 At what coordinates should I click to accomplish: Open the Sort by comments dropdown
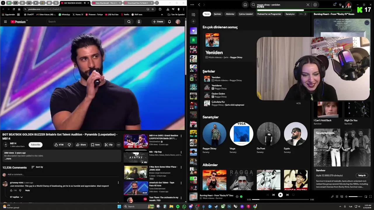[x=37, y=167]
